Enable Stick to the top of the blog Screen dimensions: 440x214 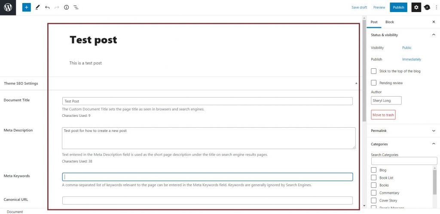(374, 71)
